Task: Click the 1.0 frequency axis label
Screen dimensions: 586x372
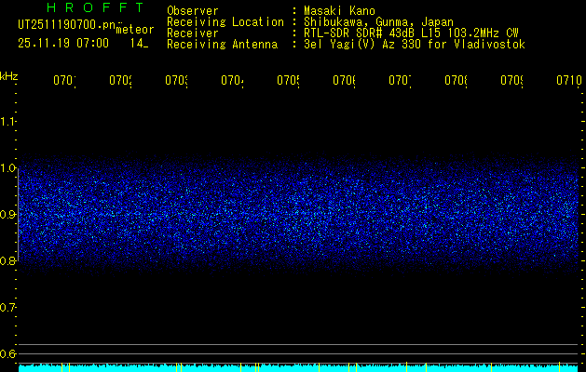Action: point(8,167)
